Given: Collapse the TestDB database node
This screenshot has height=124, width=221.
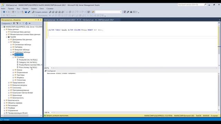Looking at the screenshot, I should click(7, 37).
